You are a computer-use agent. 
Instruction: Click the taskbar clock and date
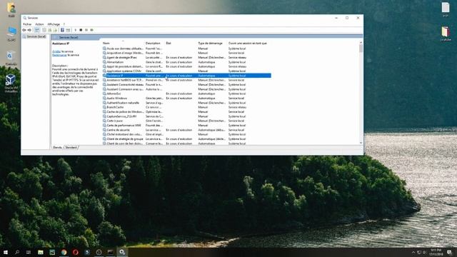click(436, 252)
